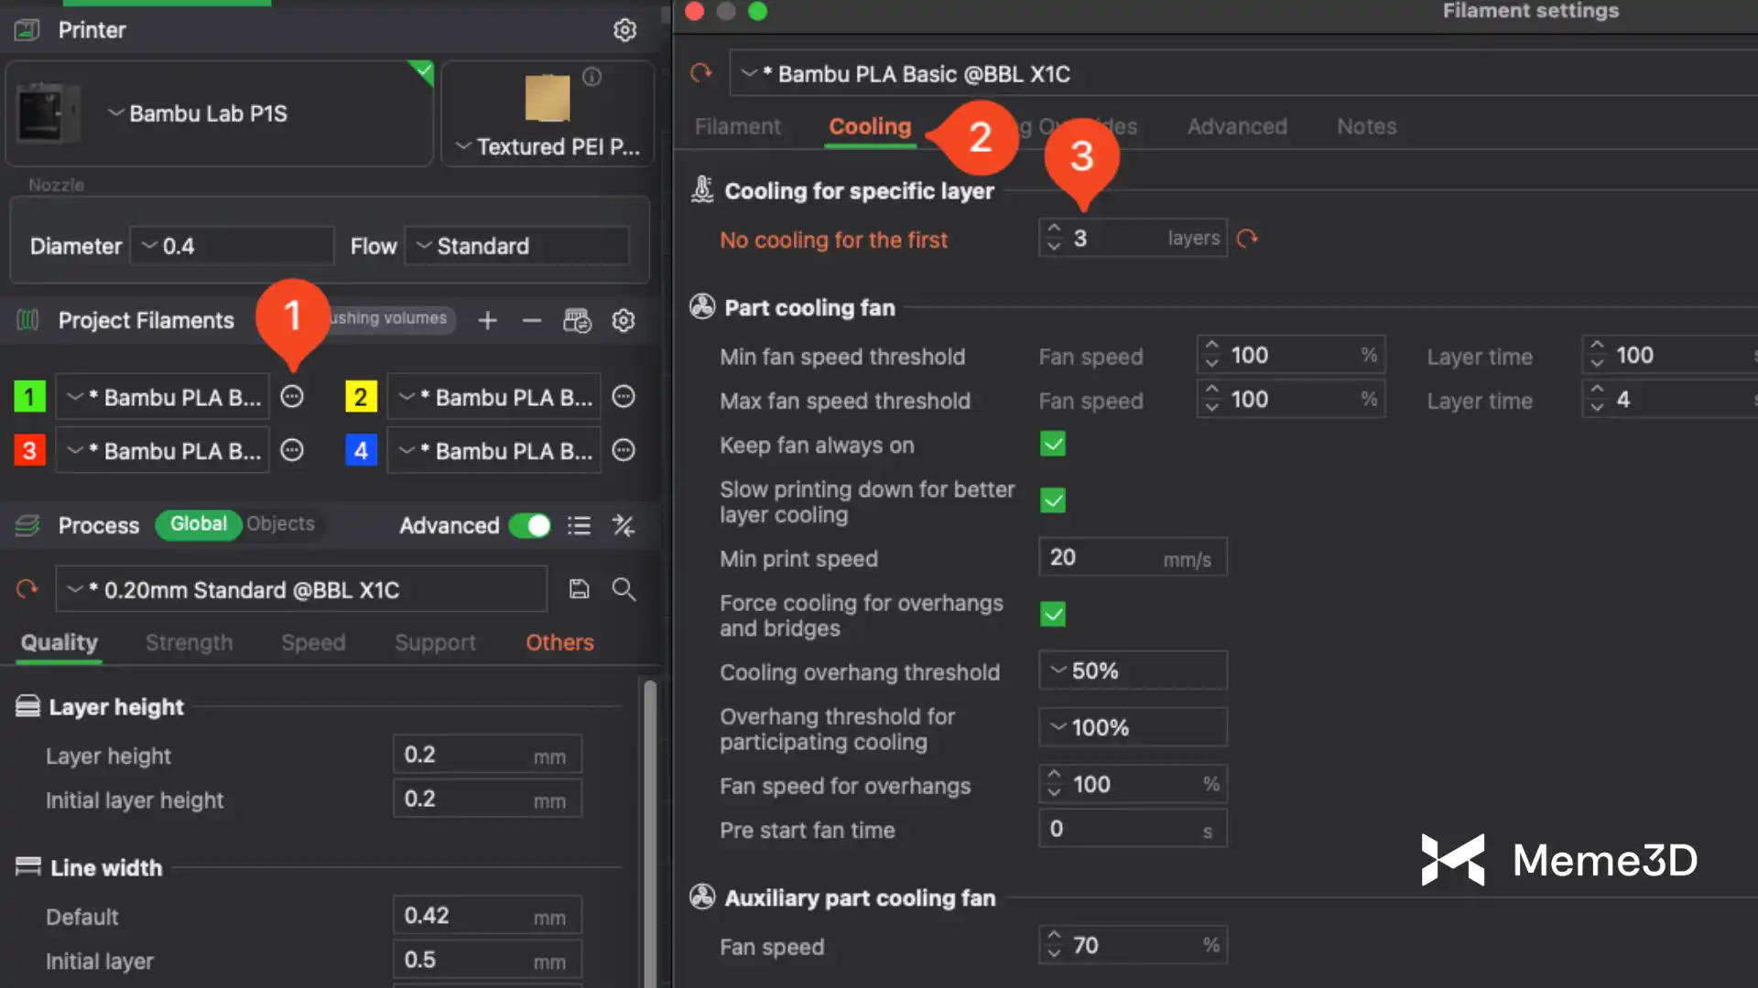
Task: Open the Advanced filament settings tab
Action: (x=1237, y=126)
